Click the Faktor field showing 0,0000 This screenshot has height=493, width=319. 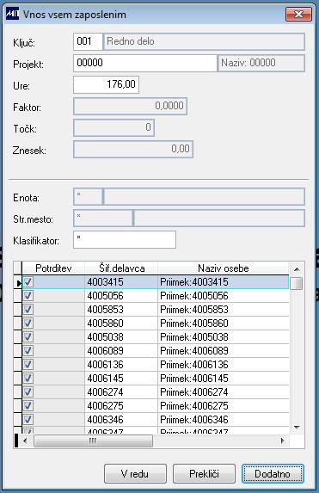pos(130,106)
